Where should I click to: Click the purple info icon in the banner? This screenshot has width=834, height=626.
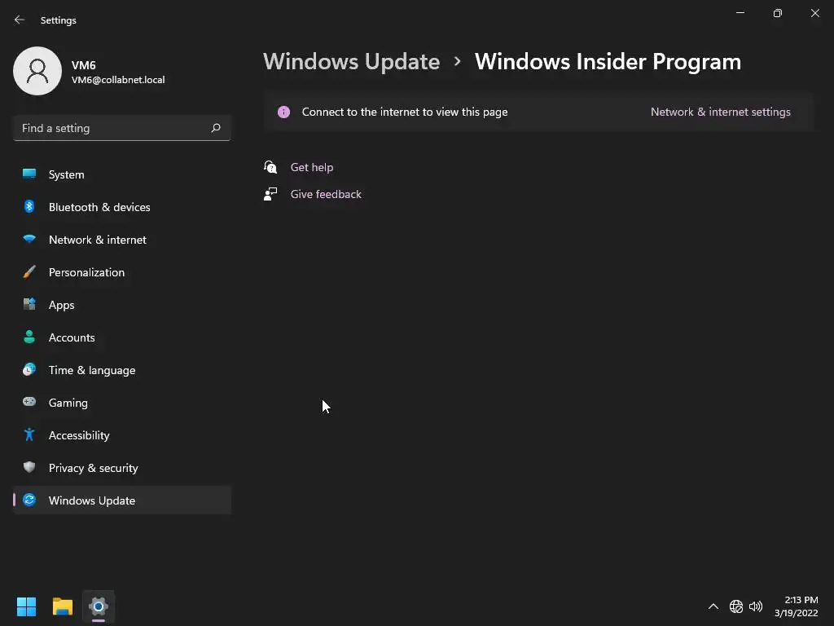[x=284, y=112]
